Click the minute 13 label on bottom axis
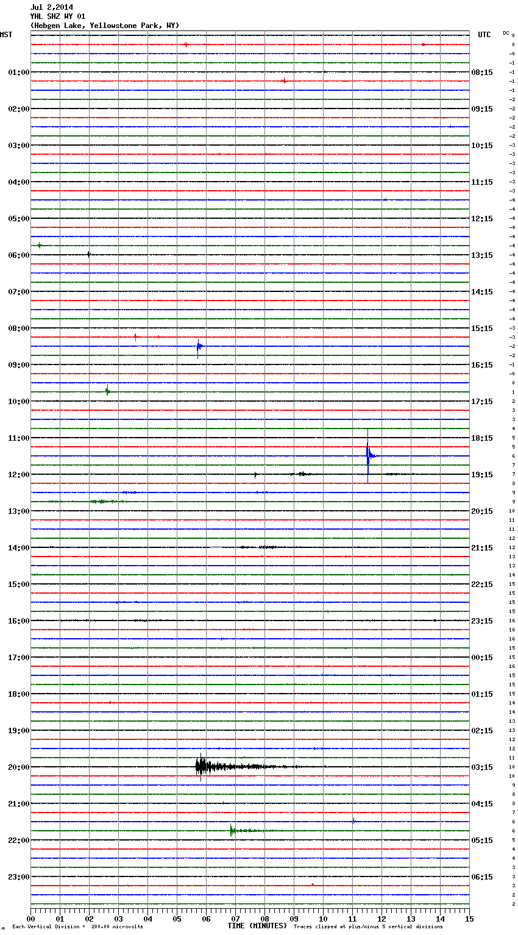The image size is (518, 935). (x=411, y=919)
